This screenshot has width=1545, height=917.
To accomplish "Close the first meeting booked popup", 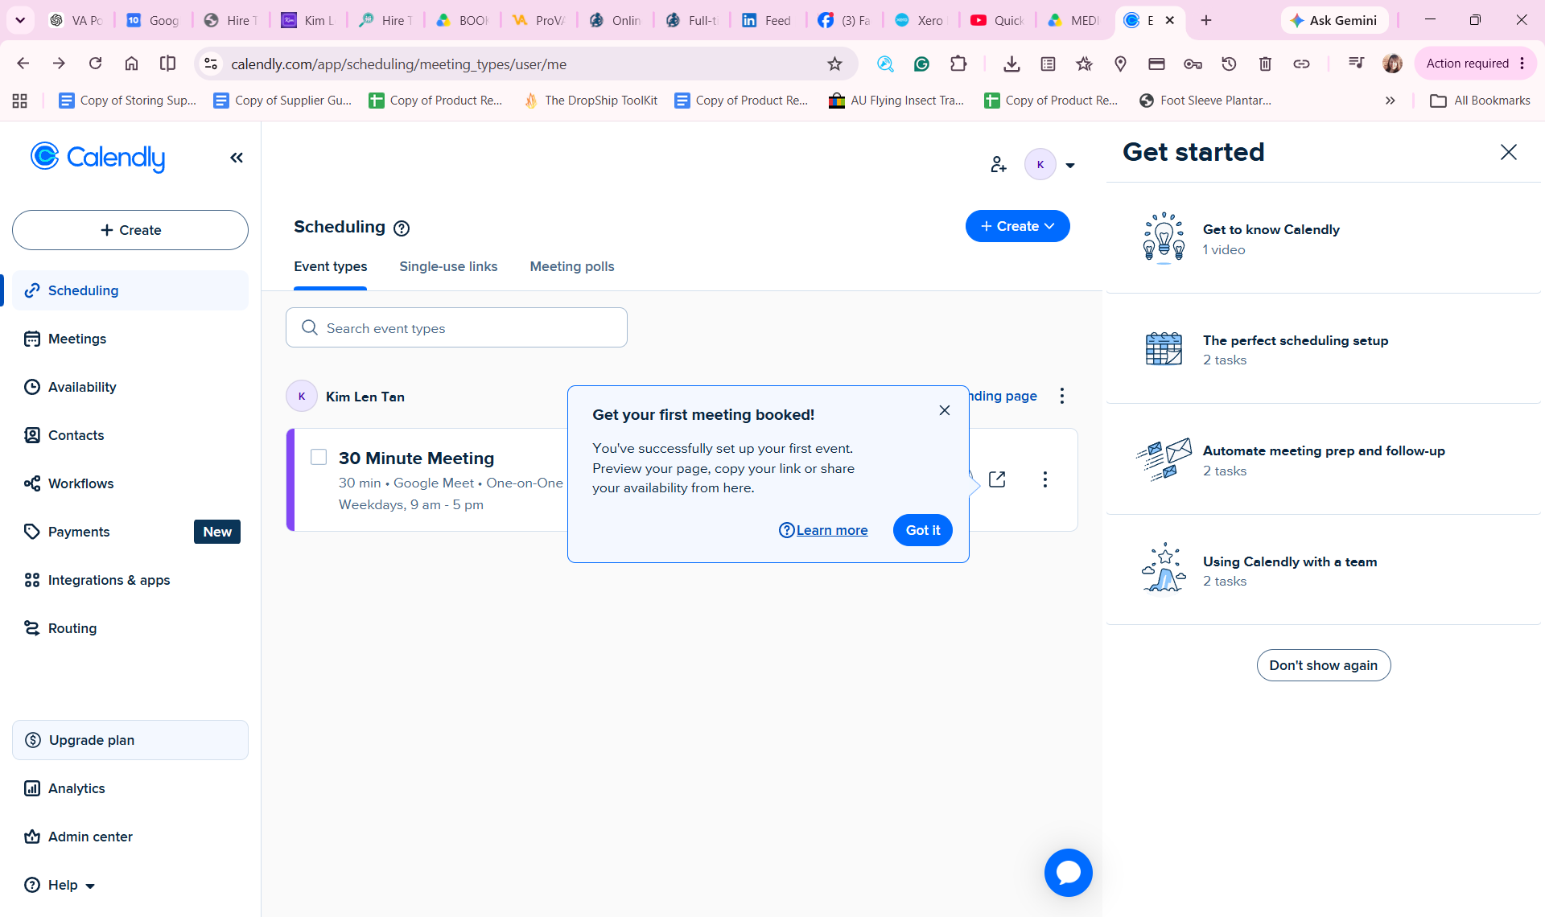I will (x=945, y=410).
